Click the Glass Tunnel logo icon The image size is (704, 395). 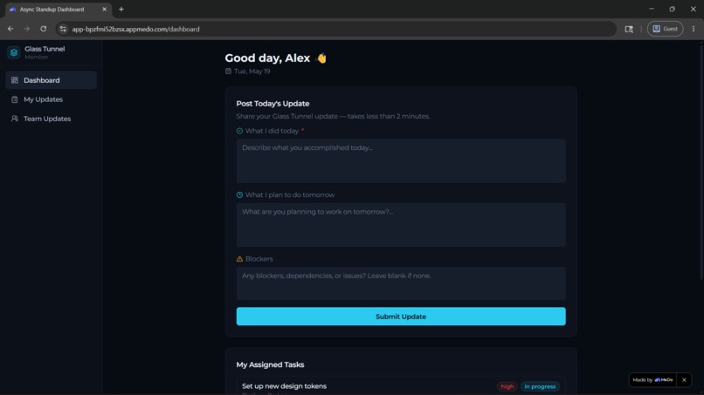[x=14, y=52]
